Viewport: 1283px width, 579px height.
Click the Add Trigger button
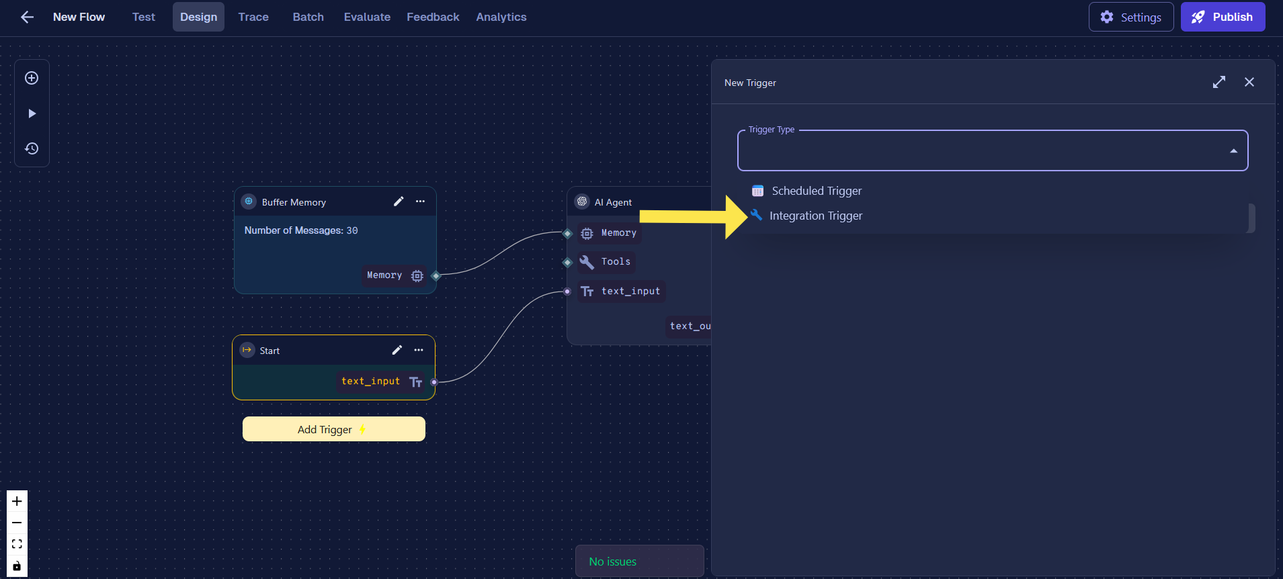[x=333, y=429]
